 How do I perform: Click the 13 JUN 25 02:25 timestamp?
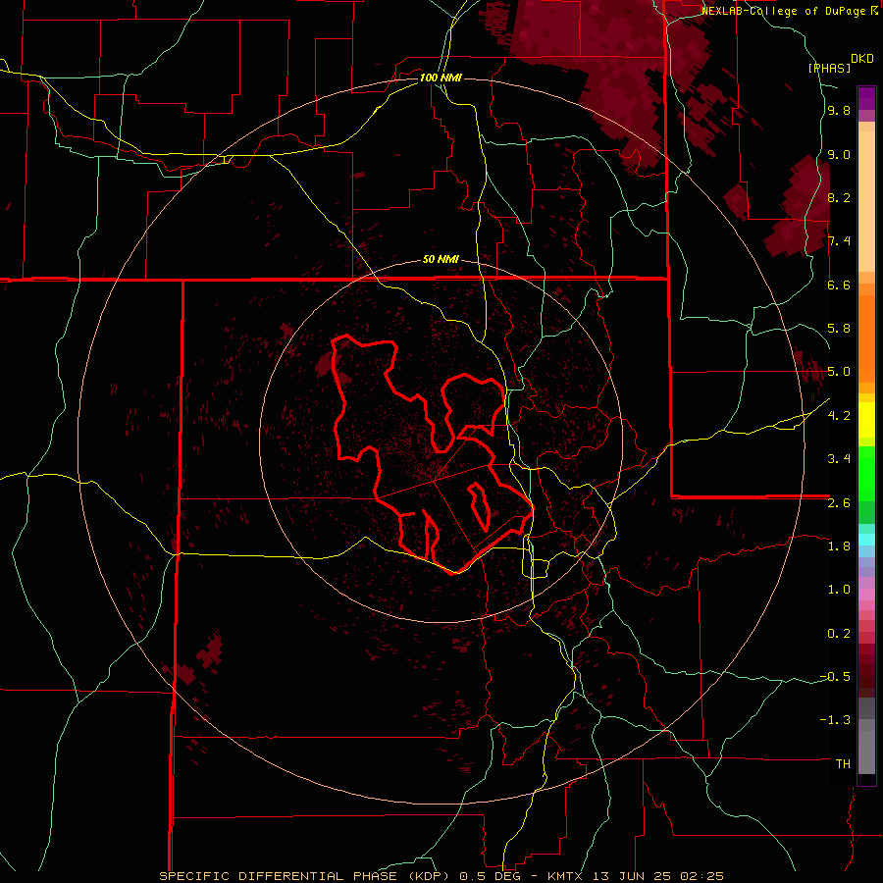[657, 876]
